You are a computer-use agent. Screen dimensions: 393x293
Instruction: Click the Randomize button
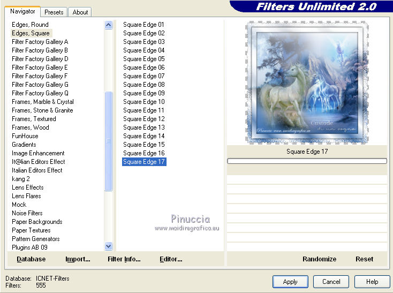point(319,259)
